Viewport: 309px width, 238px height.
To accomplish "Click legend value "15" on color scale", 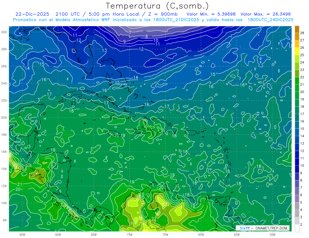I will coord(302,129).
